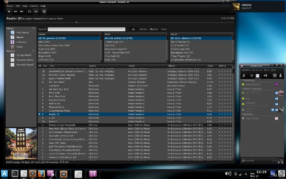Collapse the Favorites group in Buddy List
This screenshot has height=179, width=286.
[242, 80]
